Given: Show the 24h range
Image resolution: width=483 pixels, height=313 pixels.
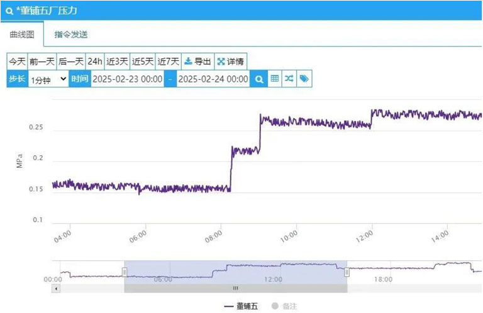Looking at the screenshot, I should point(95,61).
